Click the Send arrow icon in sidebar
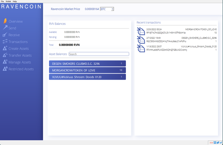 (5, 28)
